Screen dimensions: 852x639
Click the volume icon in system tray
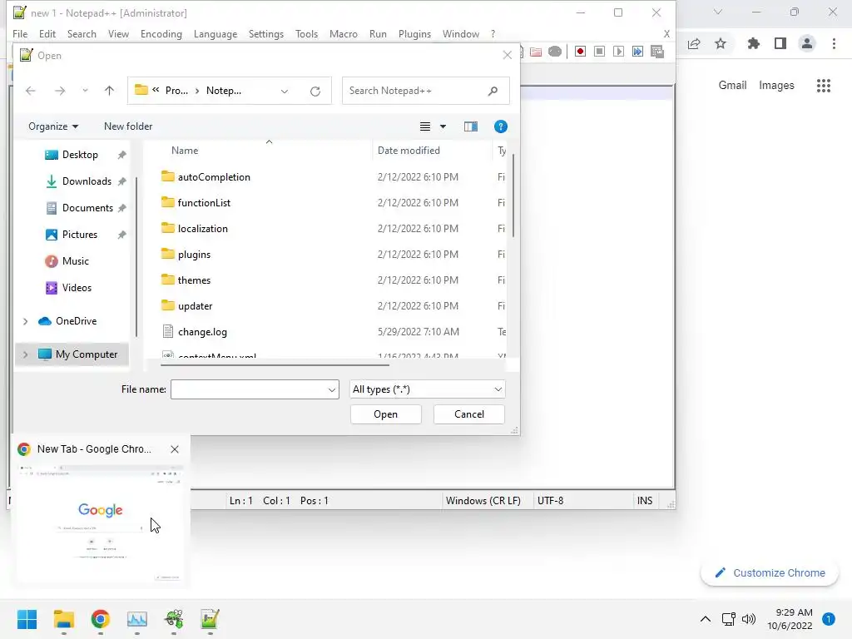click(749, 619)
